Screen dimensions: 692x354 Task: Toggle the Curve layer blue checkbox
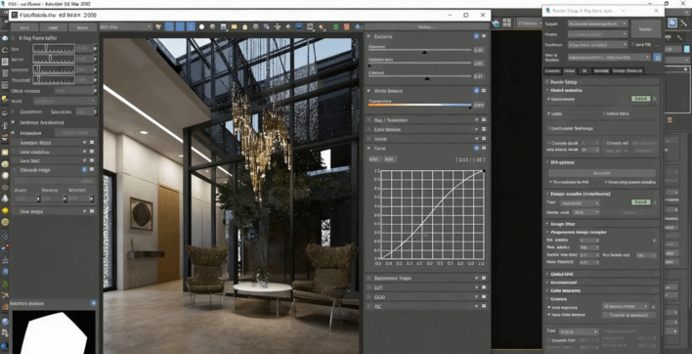[x=476, y=149]
